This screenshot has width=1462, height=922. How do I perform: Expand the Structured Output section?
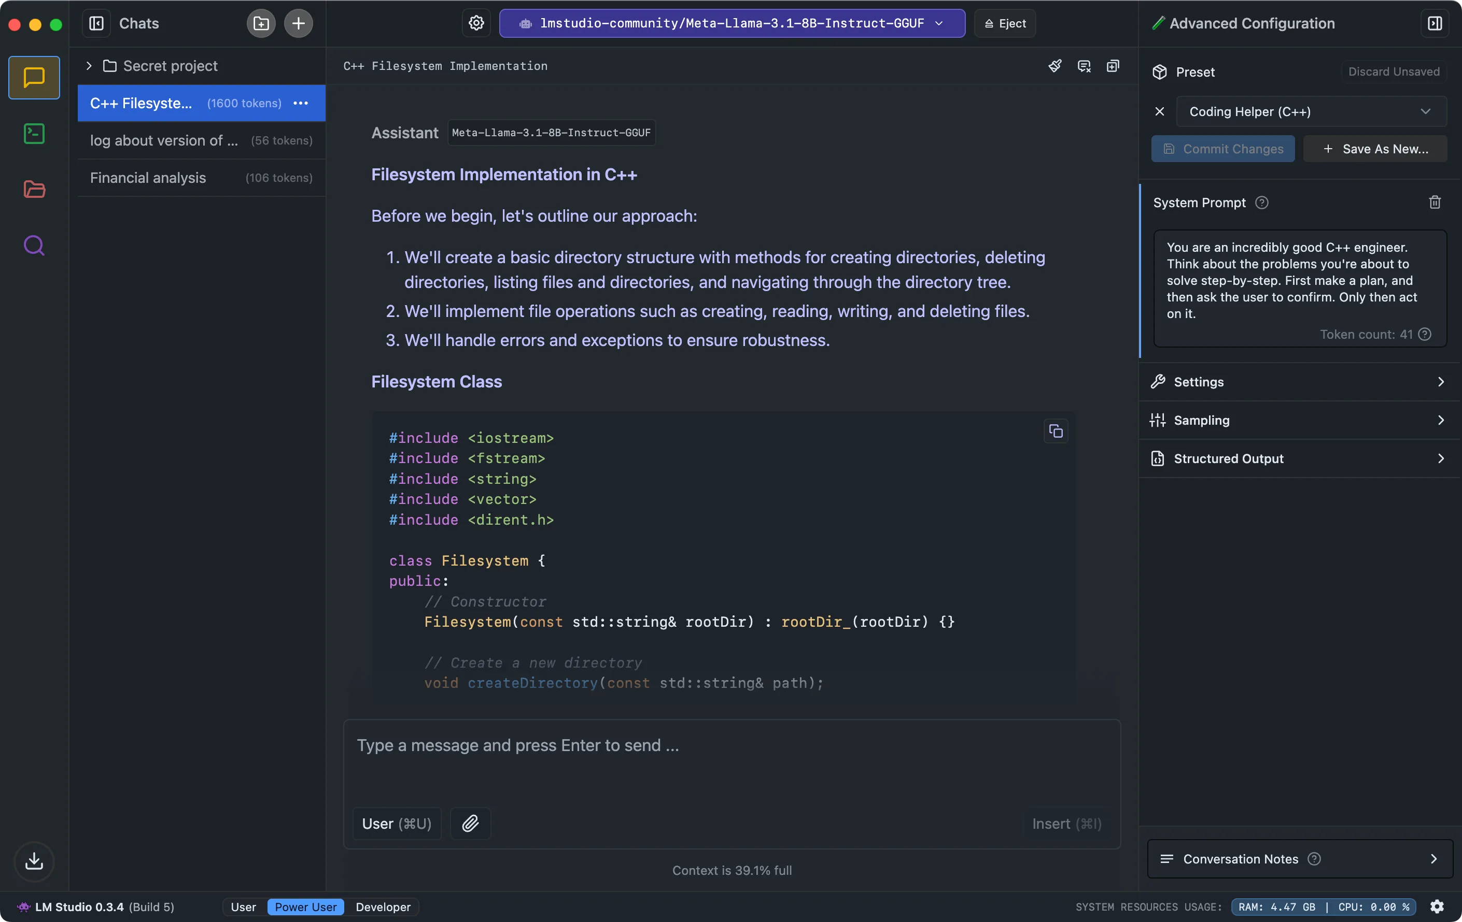click(1297, 459)
